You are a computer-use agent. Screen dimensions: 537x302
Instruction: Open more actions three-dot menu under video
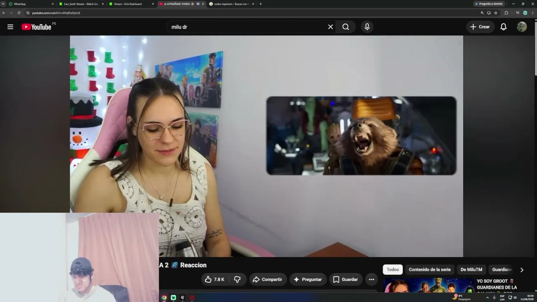[371, 279]
